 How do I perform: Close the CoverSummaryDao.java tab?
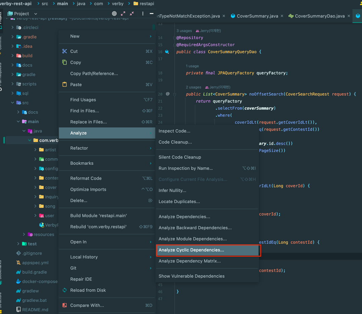tap(349, 16)
